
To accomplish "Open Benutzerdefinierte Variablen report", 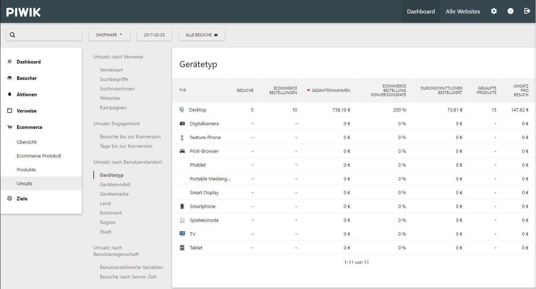I will [x=131, y=267].
